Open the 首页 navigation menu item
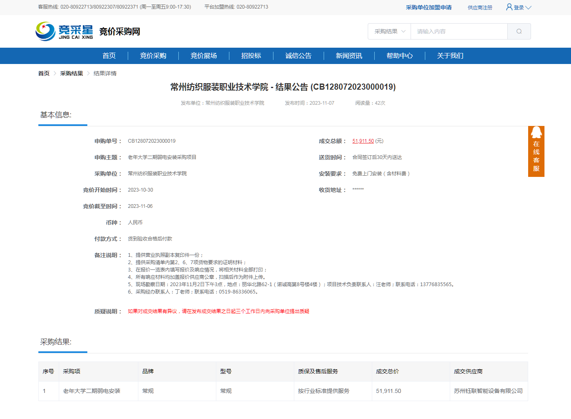The image size is (571, 419). pos(109,56)
